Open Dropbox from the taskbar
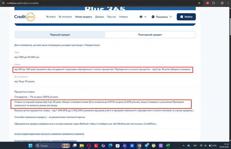Screen dimensions: 231x149 click(132, 146)
